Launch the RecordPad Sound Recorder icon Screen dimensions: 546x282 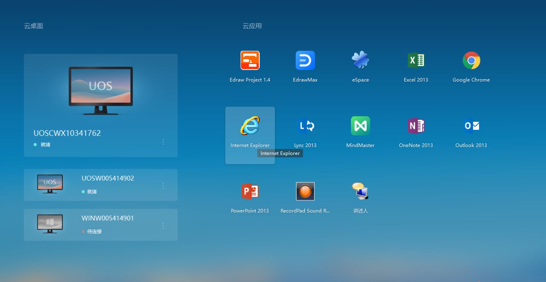click(x=305, y=191)
